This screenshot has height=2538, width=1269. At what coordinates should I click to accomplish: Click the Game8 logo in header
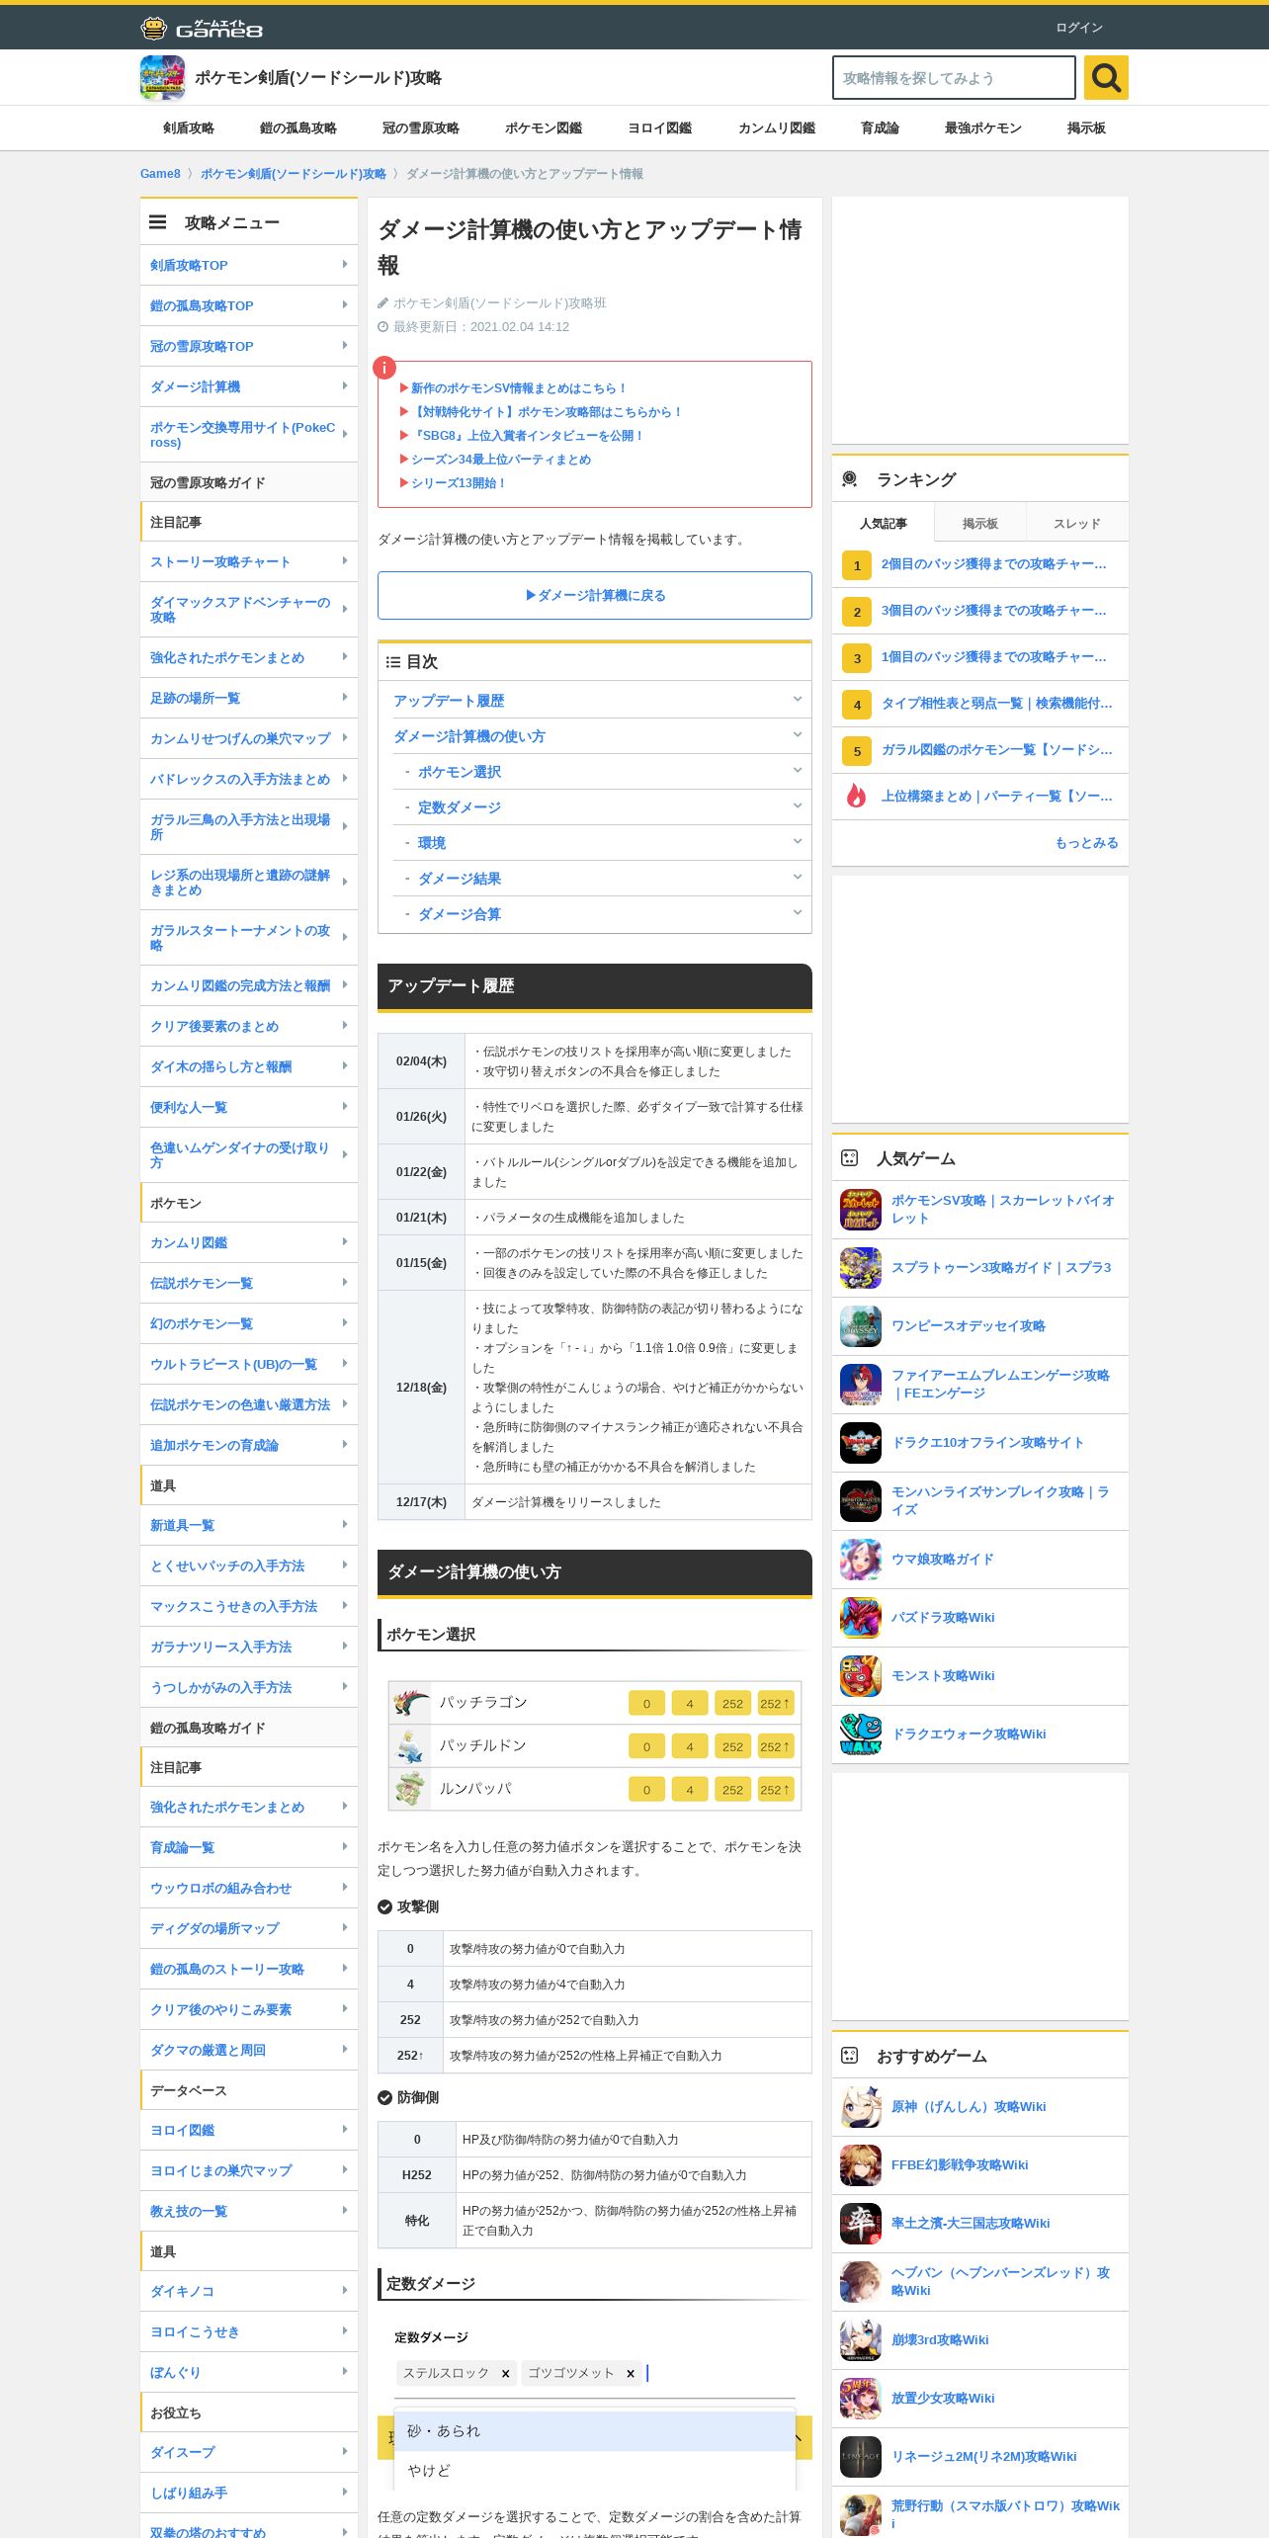coord(202,28)
